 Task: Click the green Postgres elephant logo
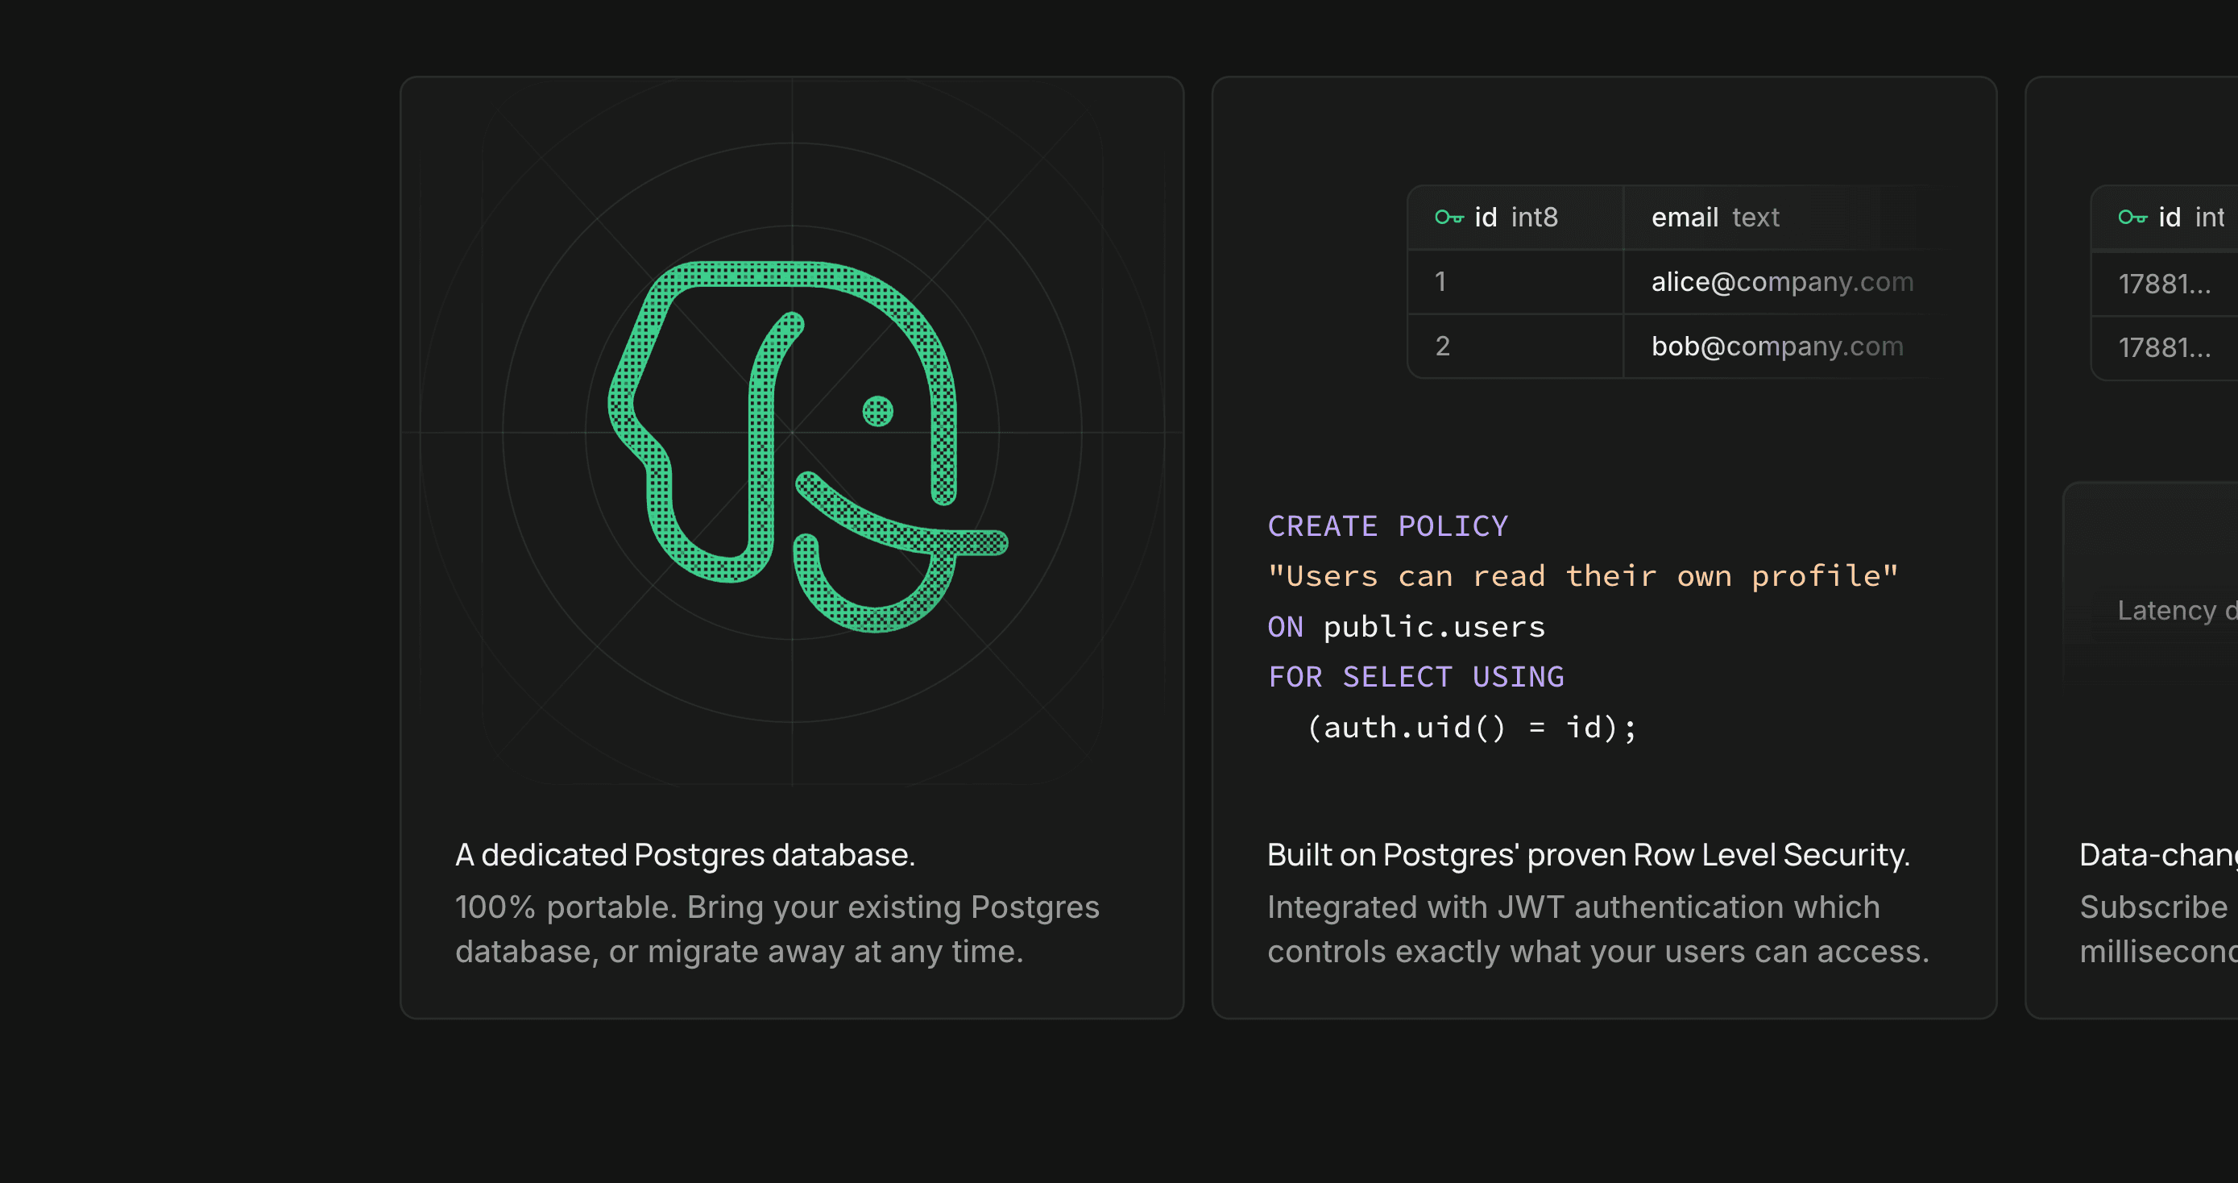(x=807, y=446)
